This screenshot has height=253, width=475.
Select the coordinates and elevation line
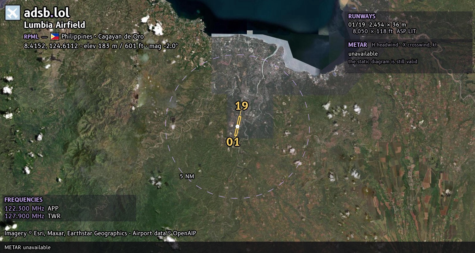tap(101, 46)
